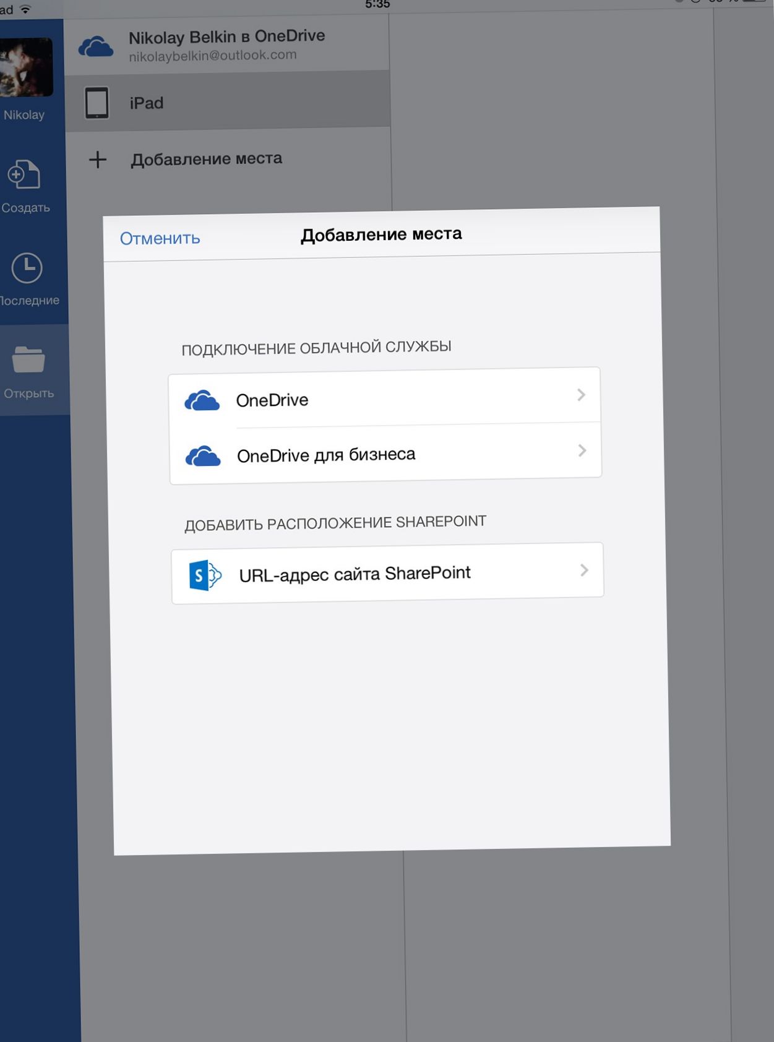Click the OneDrive cloud icon in dialog
The image size is (774, 1042).
(x=202, y=401)
